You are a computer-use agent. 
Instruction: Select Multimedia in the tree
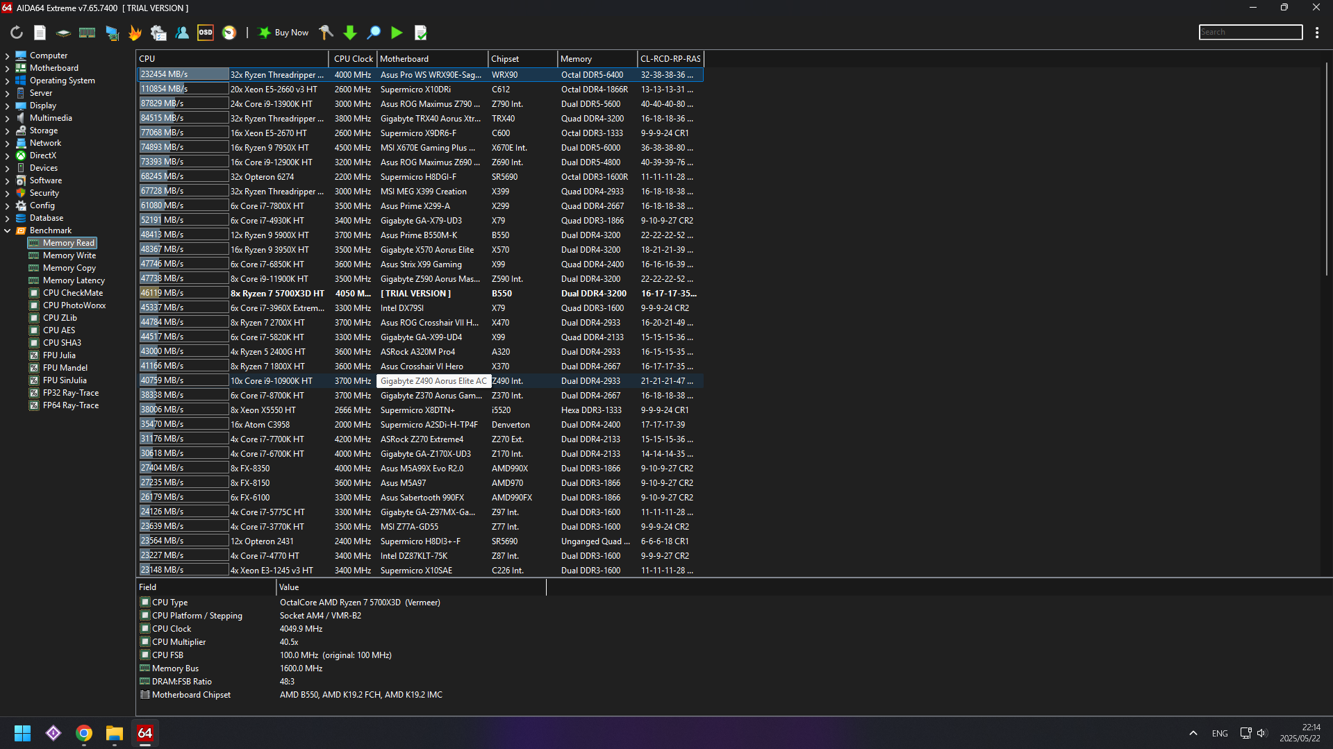(x=51, y=118)
